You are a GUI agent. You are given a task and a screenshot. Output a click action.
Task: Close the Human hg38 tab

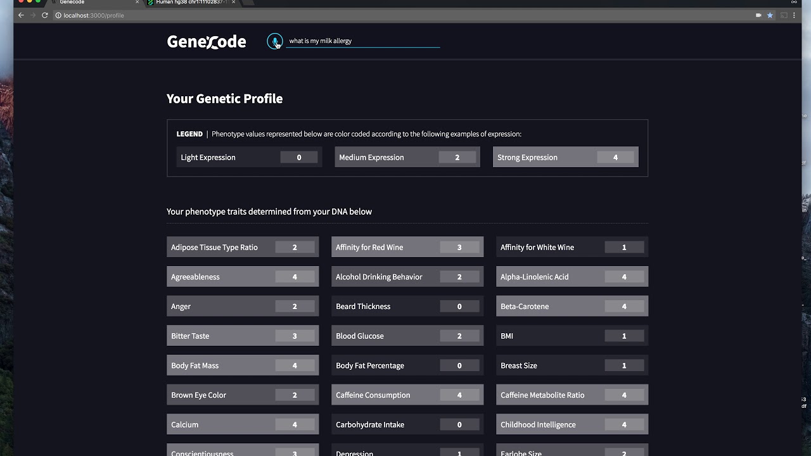coord(234,3)
